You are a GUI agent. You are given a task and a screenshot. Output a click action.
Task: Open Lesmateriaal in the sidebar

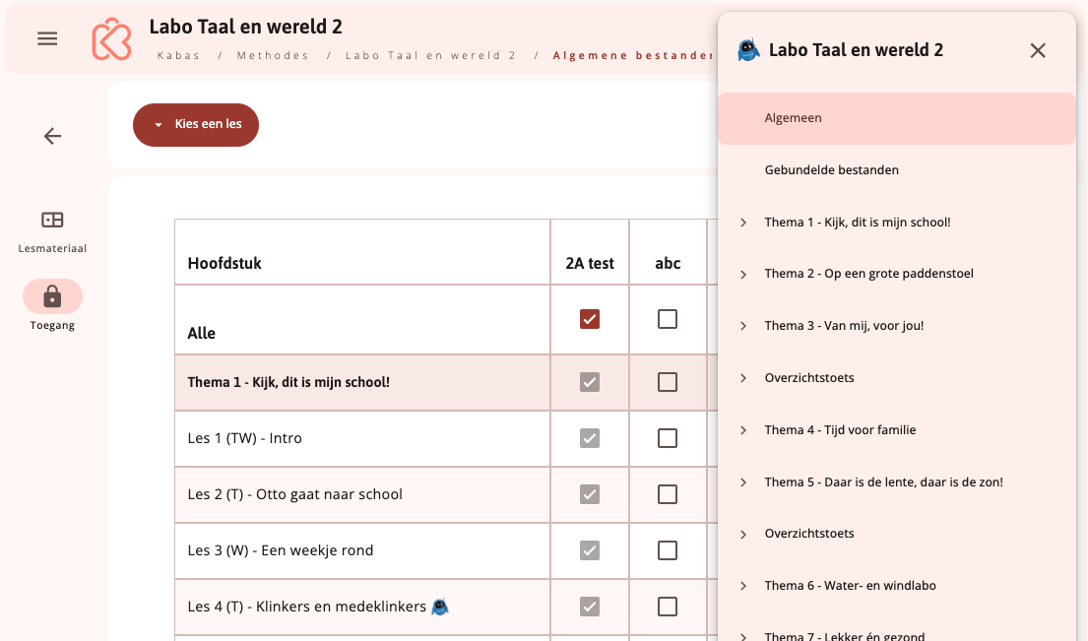[53, 231]
